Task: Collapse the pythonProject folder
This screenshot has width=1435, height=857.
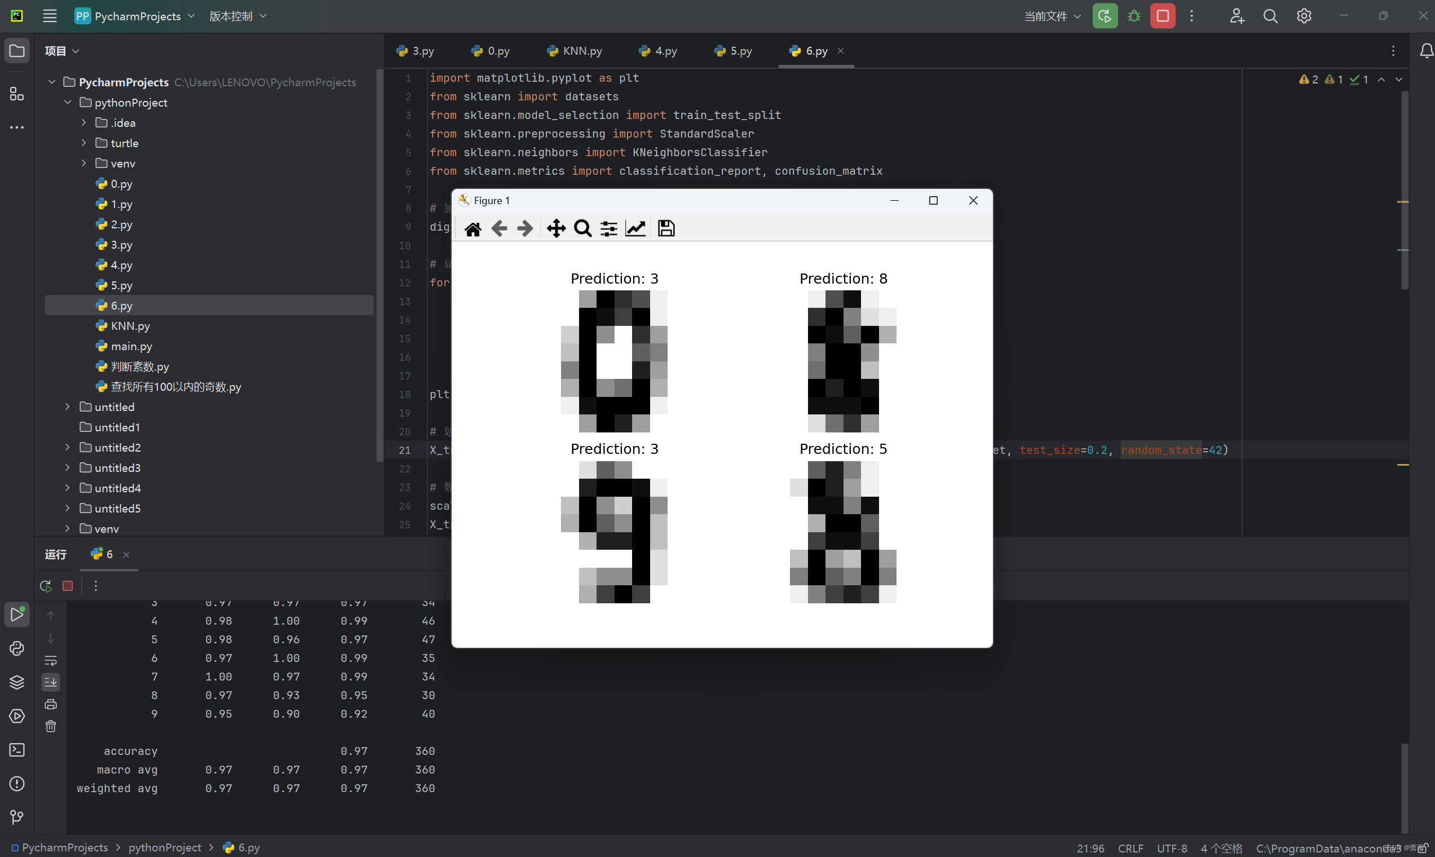Action: click(67, 102)
